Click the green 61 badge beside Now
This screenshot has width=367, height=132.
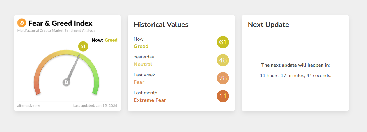tap(223, 42)
